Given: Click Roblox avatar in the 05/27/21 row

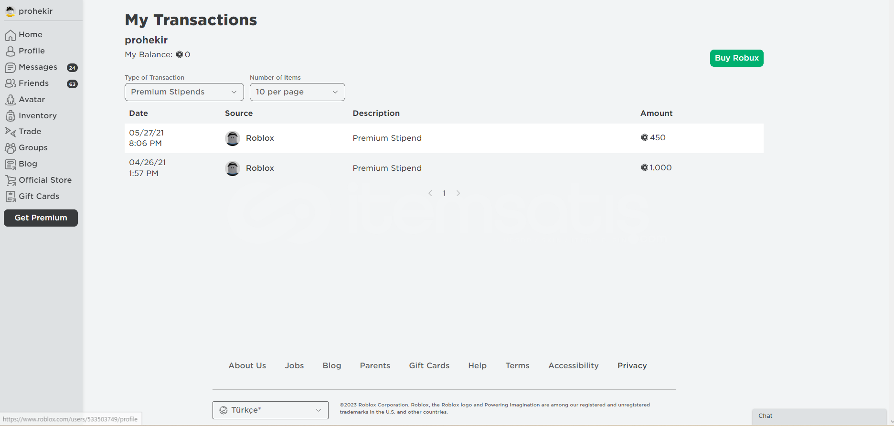Looking at the screenshot, I should tap(233, 138).
